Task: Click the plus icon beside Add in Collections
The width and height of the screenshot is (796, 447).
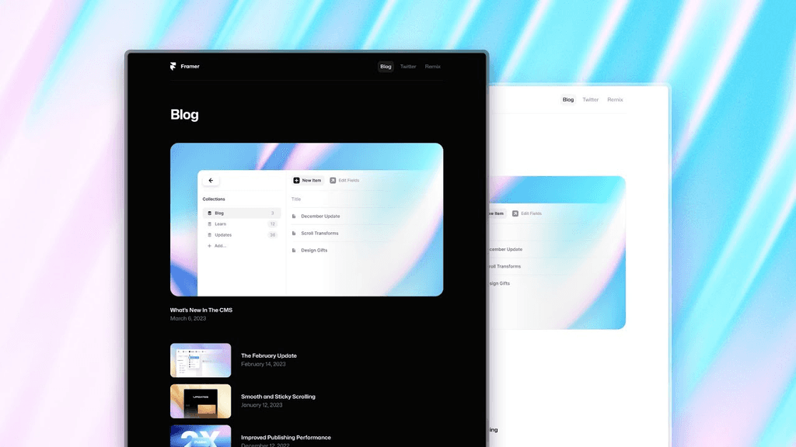Action: coord(211,245)
